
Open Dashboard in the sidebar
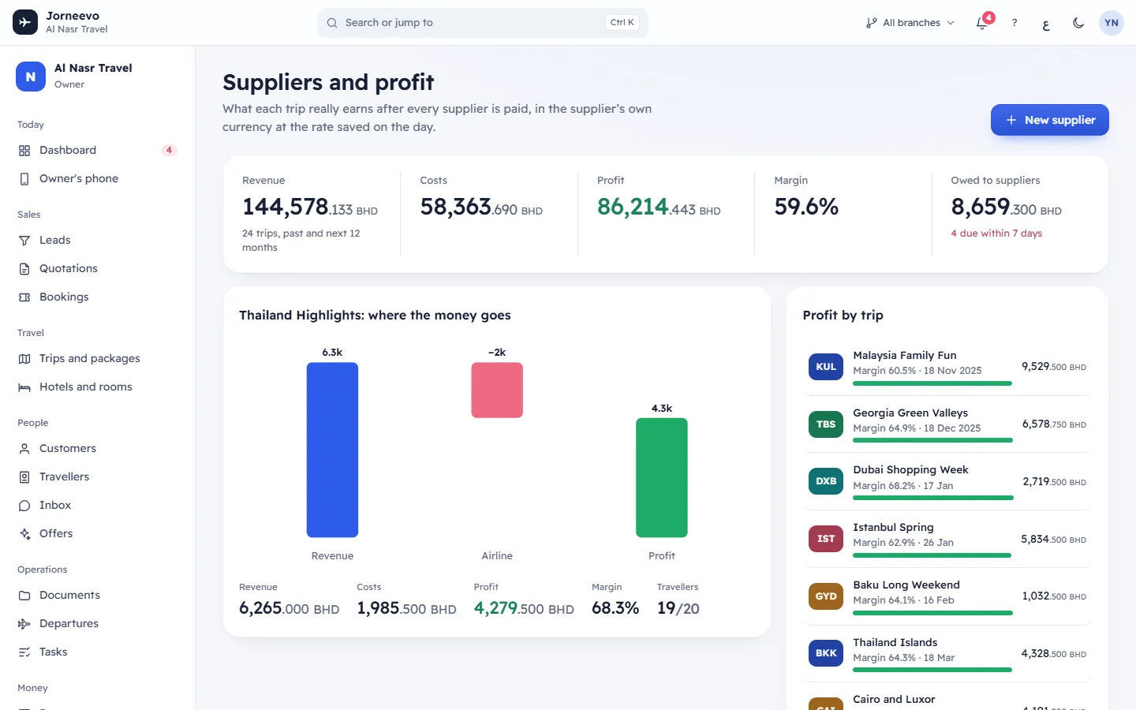97,150
